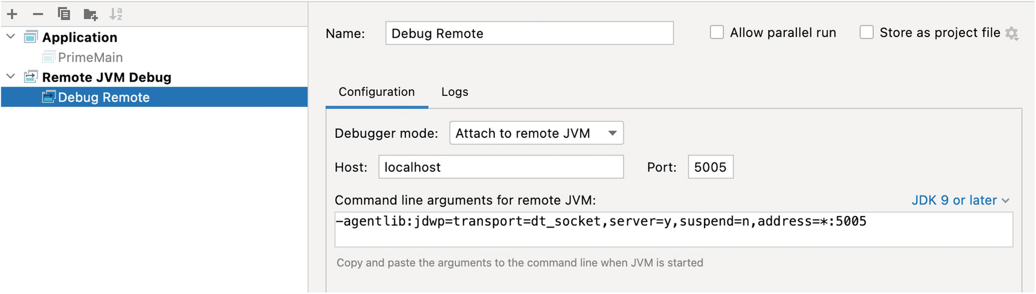Click the Move into new folder icon
Viewport: 1036px width, 294px height.
(90, 14)
